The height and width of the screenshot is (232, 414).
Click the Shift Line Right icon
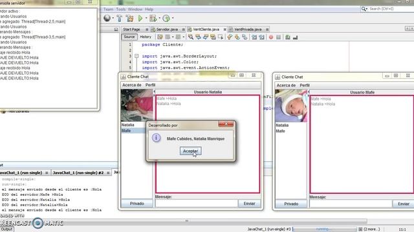[x=261, y=37]
